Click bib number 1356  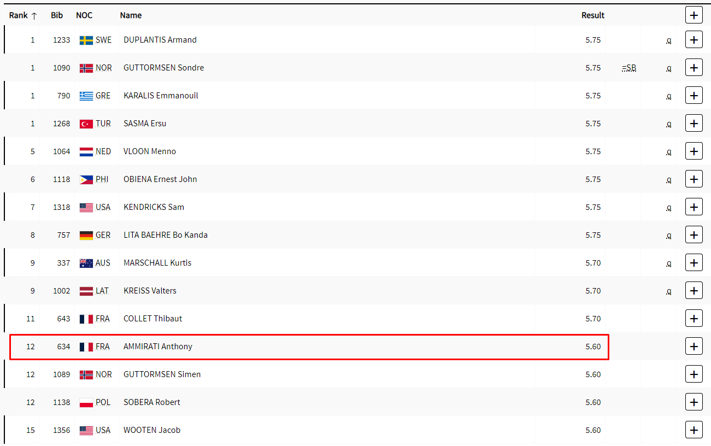(x=62, y=430)
